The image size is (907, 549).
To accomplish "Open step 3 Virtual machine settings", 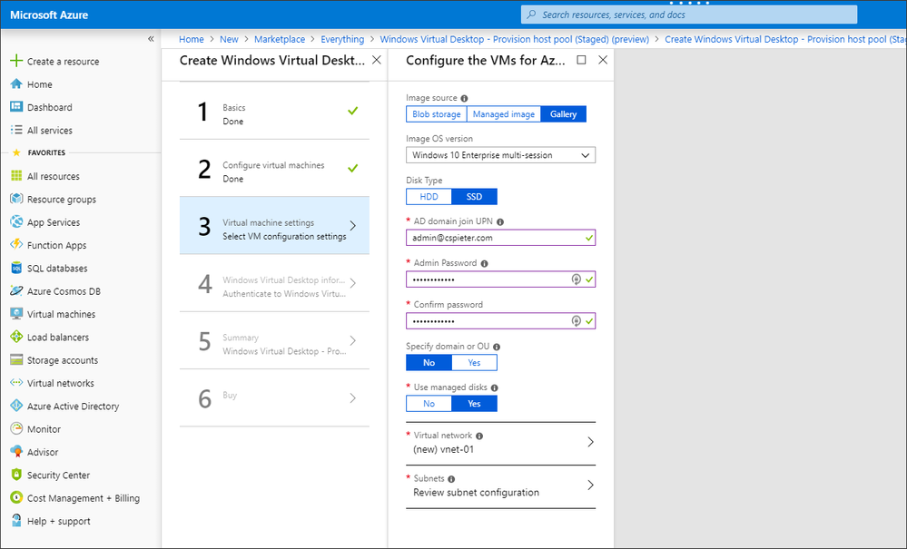I will point(274,226).
